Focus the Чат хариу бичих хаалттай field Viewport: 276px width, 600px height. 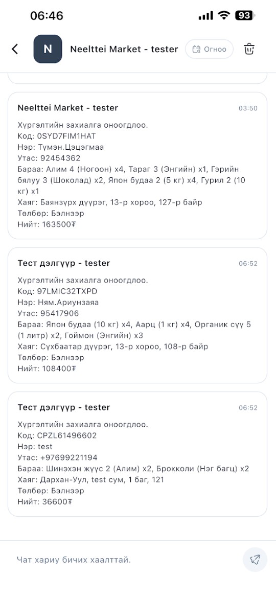pyautogui.click(x=126, y=560)
